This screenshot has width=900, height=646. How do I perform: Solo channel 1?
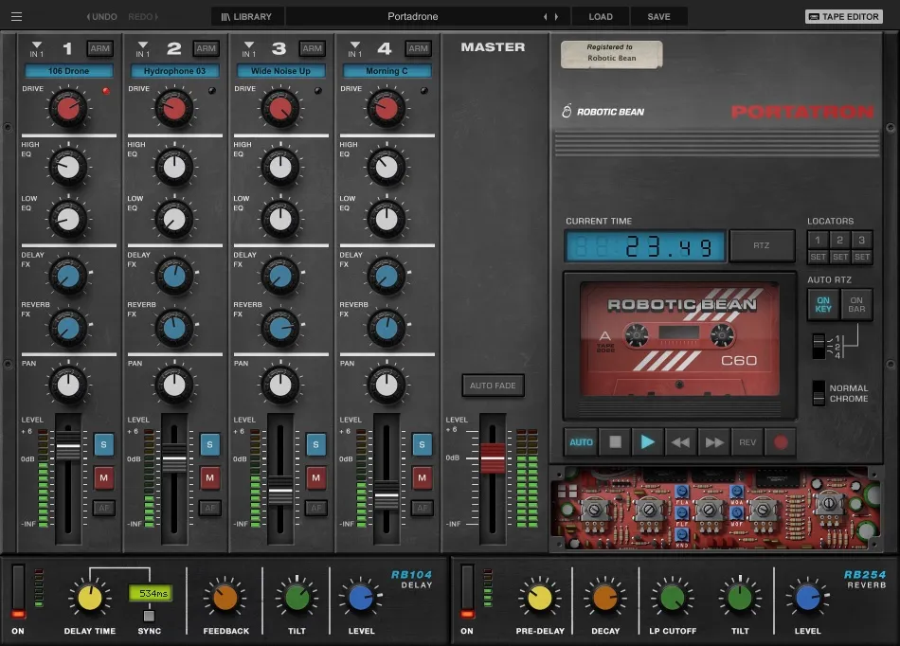pyautogui.click(x=103, y=444)
